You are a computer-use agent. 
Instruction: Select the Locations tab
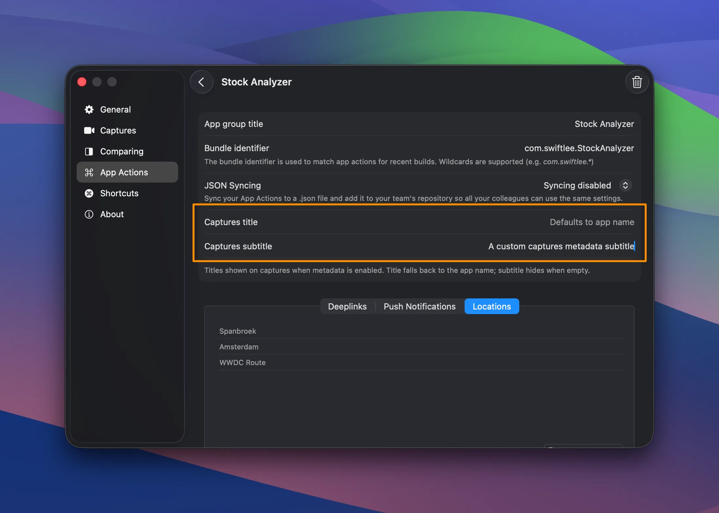coord(491,306)
